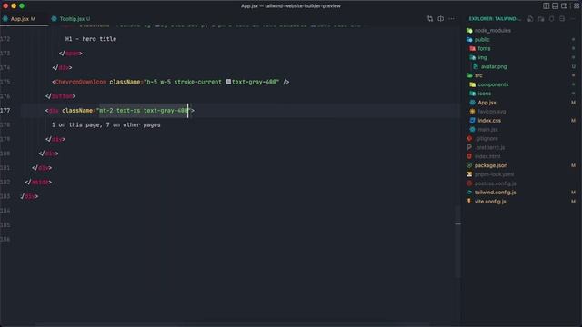The height and width of the screenshot is (327, 582).
Task: Collapse the src folder
Action: pos(478,75)
